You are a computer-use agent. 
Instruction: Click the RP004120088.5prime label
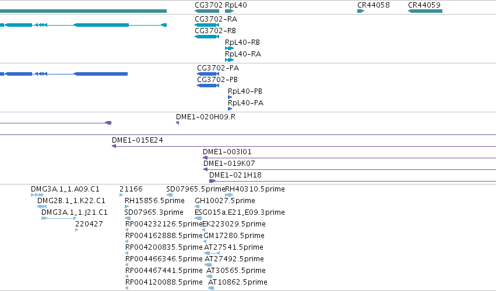(164, 282)
